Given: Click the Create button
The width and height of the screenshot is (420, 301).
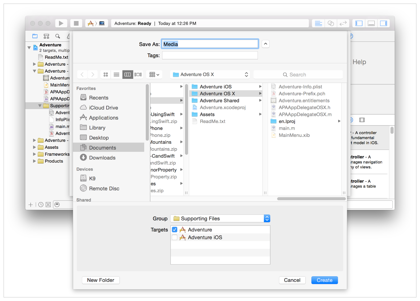Looking at the screenshot, I should click(x=324, y=280).
